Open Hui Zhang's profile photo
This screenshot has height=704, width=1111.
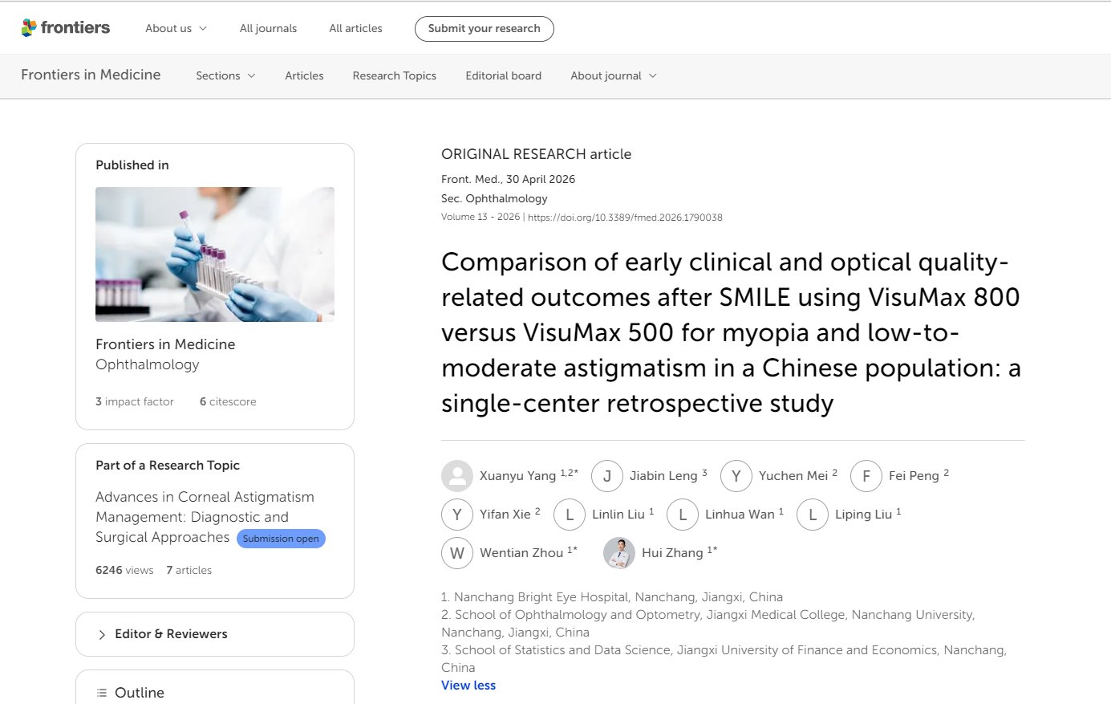tap(619, 553)
